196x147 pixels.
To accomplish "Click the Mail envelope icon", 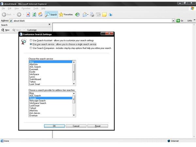I will point(85,15).
